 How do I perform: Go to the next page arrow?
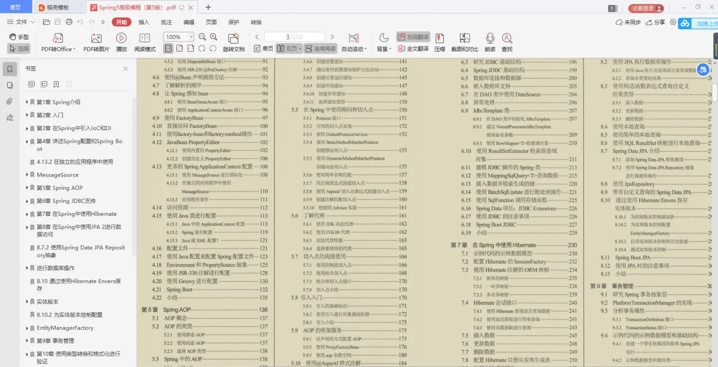[x=332, y=37]
